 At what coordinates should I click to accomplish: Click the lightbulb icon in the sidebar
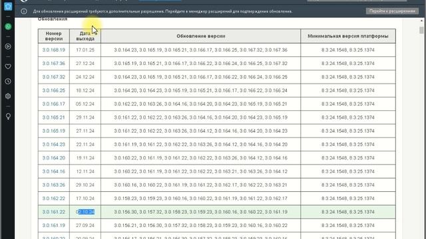coord(8,117)
